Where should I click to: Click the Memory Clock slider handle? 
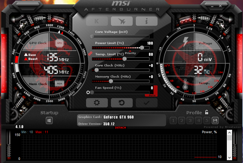[111, 81]
